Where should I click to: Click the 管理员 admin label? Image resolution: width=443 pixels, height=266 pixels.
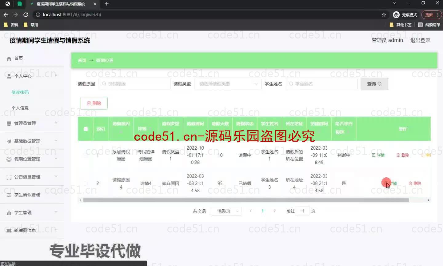coord(387,40)
